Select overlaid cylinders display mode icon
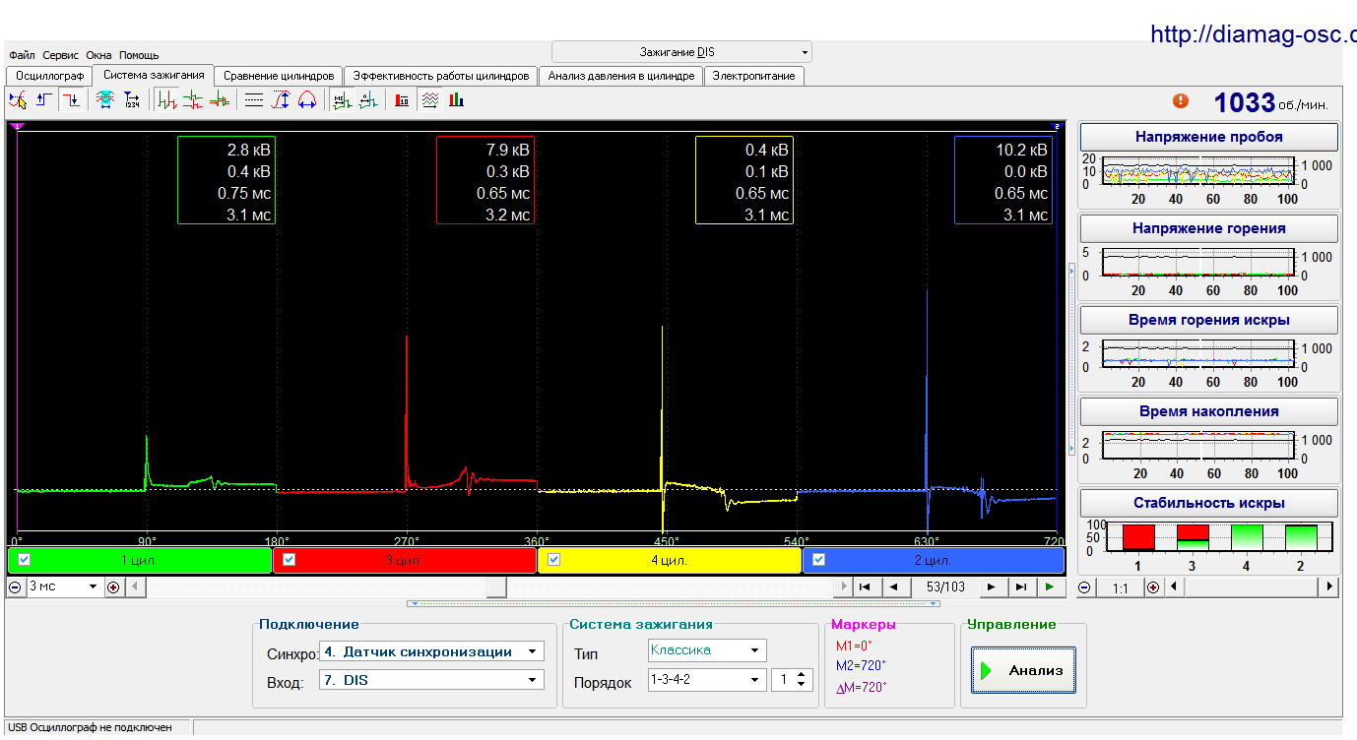The width and height of the screenshot is (1357, 740). (220, 99)
